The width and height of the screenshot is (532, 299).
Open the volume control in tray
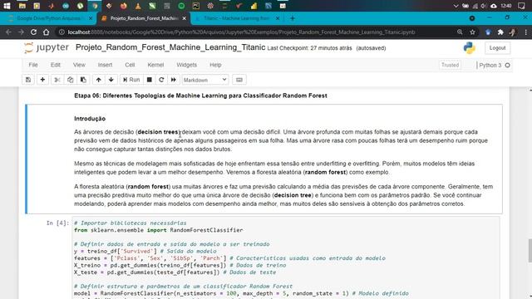point(484,6)
